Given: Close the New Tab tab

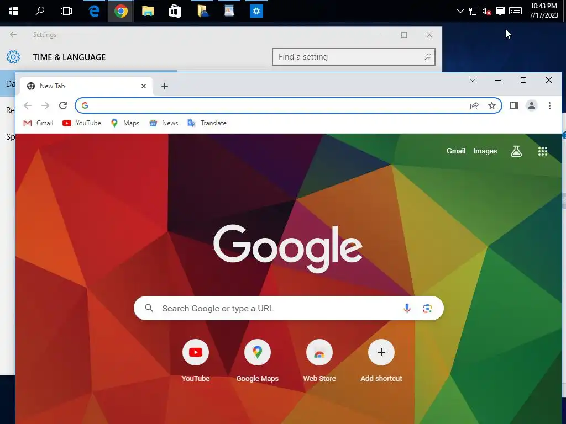Looking at the screenshot, I should (144, 86).
